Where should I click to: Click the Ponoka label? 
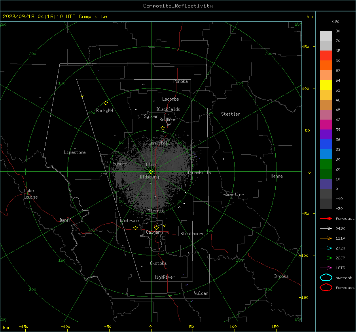[180, 81]
